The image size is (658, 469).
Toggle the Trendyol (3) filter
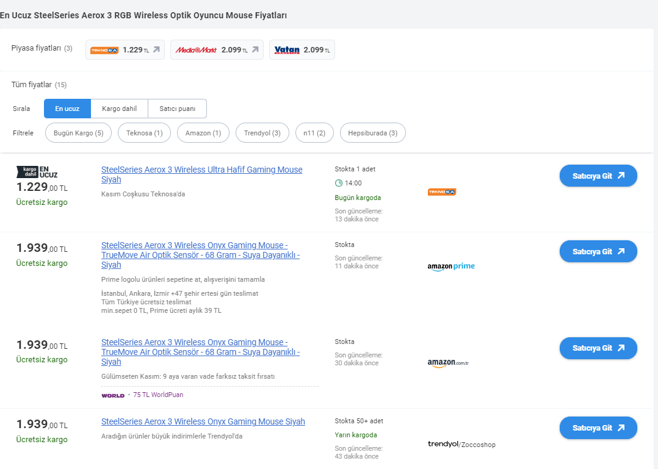pyautogui.click(x=262, y=133)
